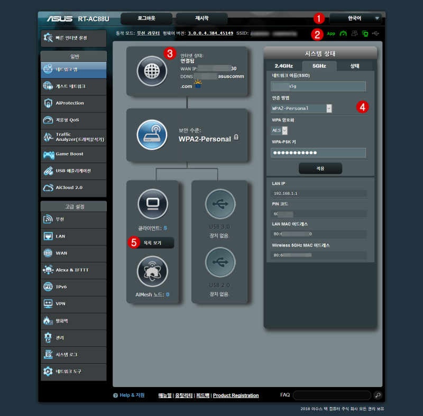423x416 pixels.
Task: Switch to the 5GHz tab
Action: (319, 66)
